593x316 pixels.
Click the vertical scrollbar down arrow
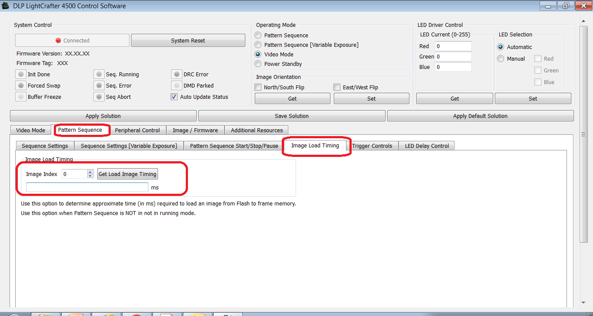(584, 303)
